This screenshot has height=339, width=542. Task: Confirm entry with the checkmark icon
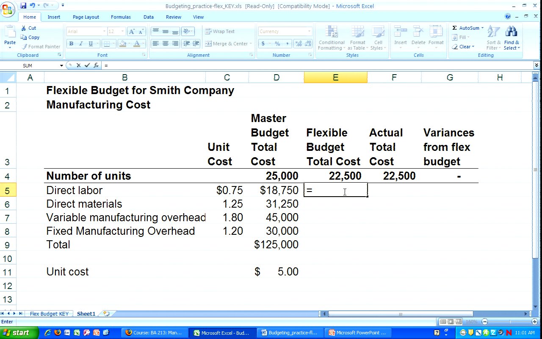pyautogui.click(x=87, y=65)
